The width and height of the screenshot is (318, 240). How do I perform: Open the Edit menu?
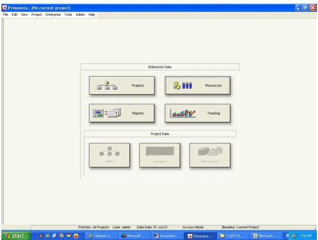click(14, 15)
